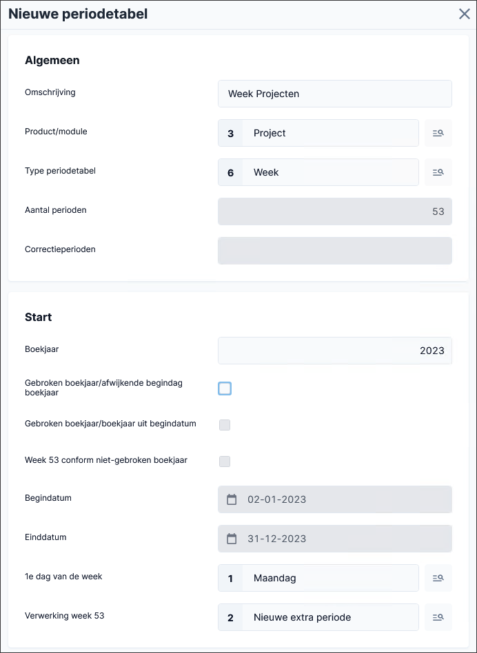Click the empty Correctieperioden field
477x653 pixels.
pyautogui.click(x=335, y=251)
